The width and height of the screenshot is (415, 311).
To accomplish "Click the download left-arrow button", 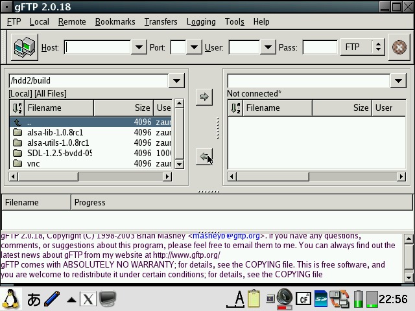I will coord(204,157).
